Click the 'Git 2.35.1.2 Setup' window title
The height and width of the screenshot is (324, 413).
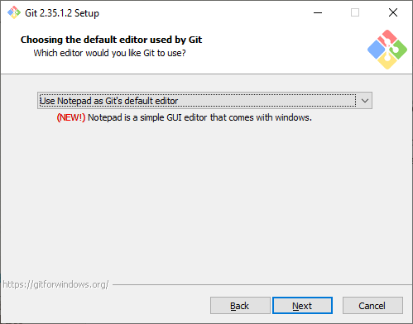(x=62, y=13)
